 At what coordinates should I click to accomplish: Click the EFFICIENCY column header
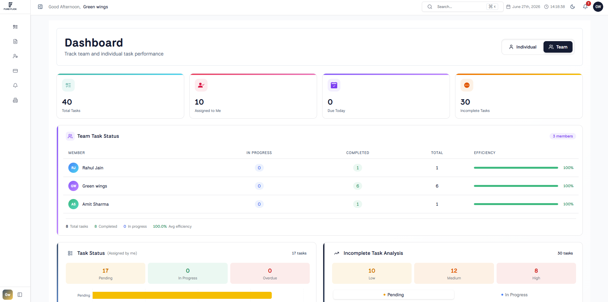tap(485, 153)
